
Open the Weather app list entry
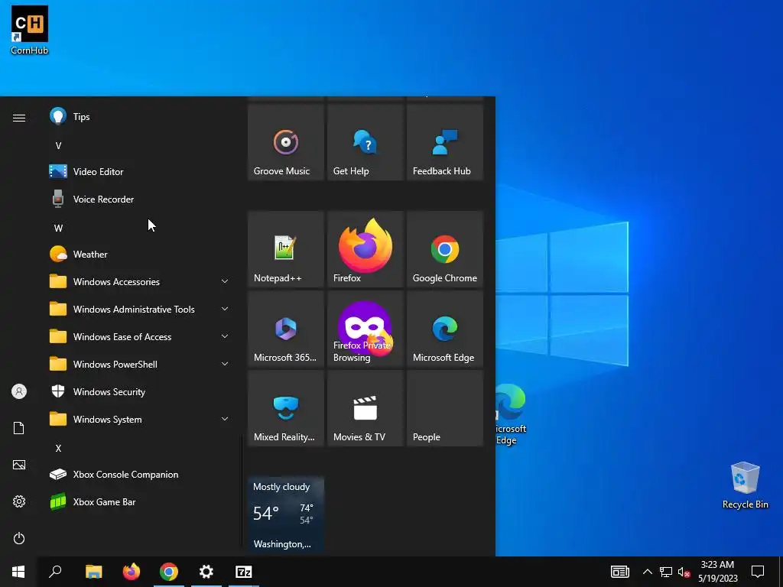point(140,254)
